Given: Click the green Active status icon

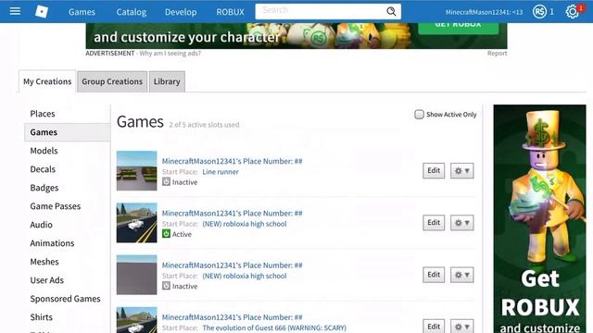Looking at the screenshot, I should coord(166,234).
